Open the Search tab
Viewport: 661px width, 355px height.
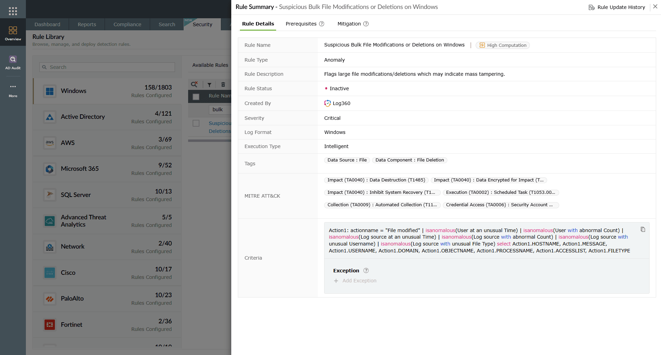[x=167, y=24]
